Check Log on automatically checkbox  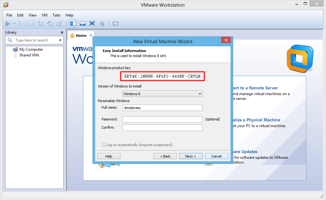[x=104, y=145]
